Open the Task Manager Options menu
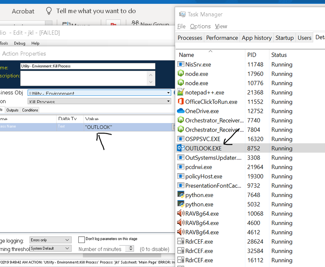 click(200, 26)
